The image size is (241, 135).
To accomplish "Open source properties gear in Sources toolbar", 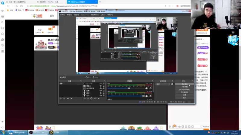I will (91, 98).
